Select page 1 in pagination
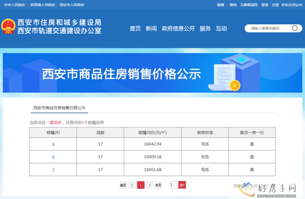 point(141,185)
